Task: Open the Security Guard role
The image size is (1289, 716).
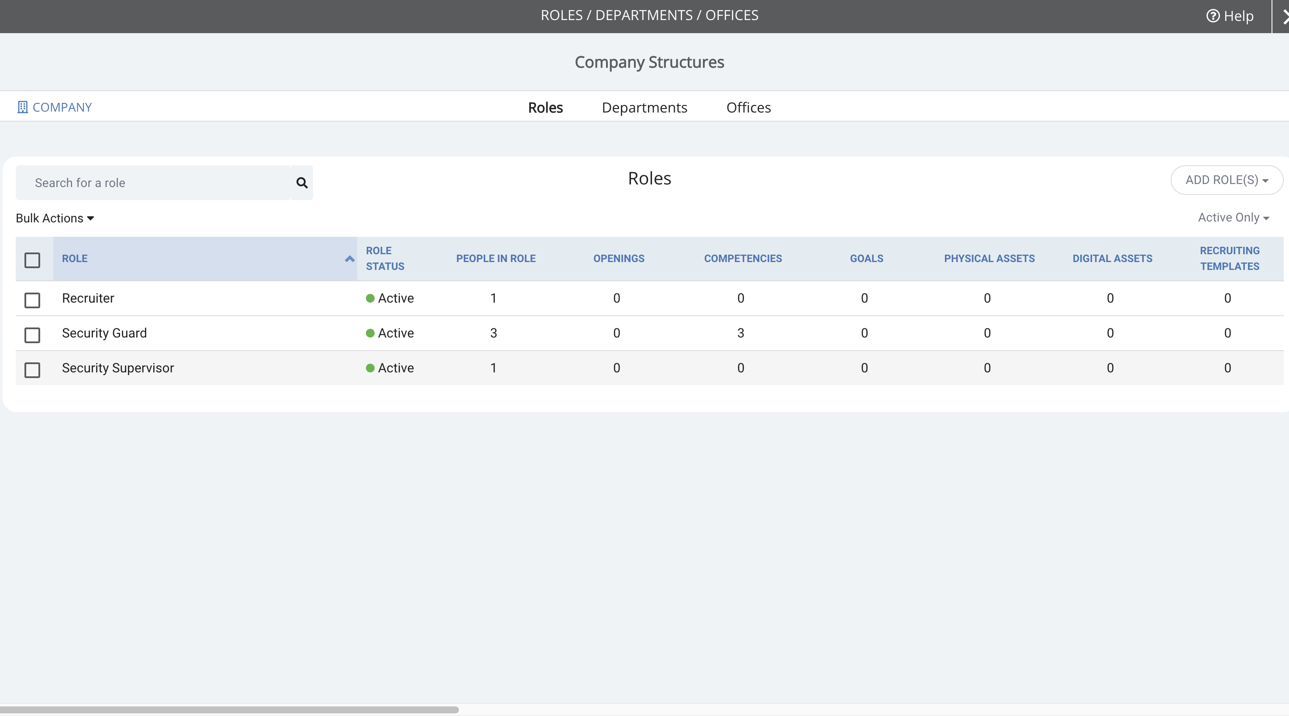Action: [x=104, y=333]
